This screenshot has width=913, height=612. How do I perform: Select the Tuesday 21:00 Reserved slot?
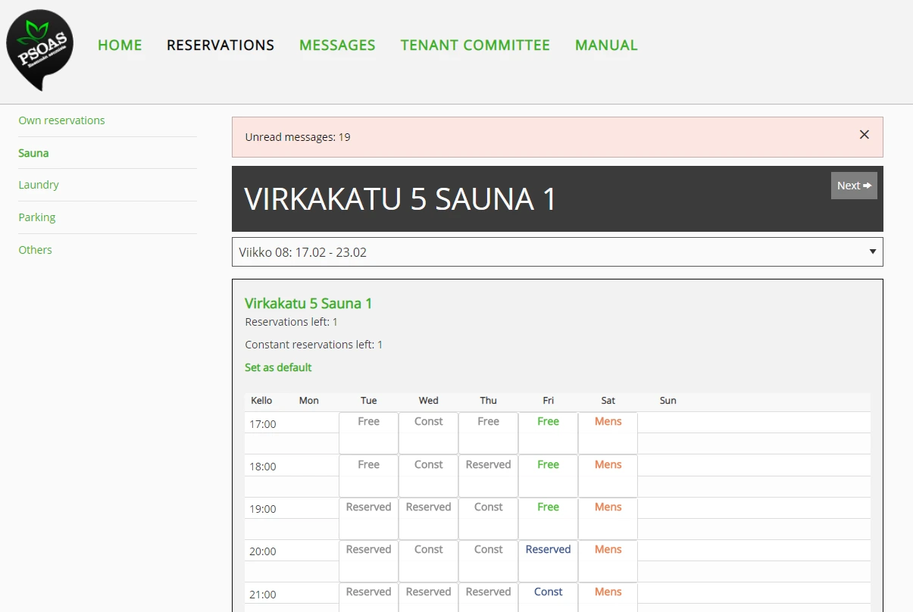coord(369,597)
